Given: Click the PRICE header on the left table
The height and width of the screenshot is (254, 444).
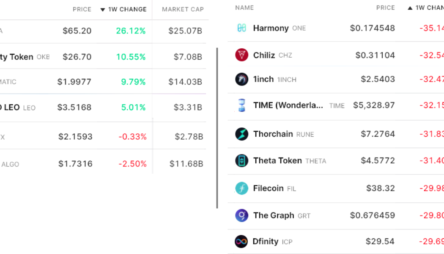Looking at the screenshot, I should [83, 9].
